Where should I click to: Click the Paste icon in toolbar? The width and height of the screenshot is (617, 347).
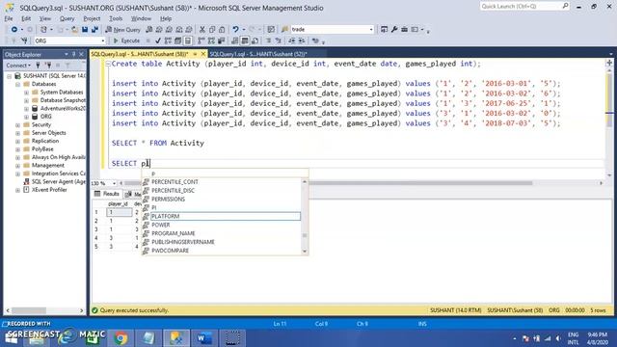[222, 30]
